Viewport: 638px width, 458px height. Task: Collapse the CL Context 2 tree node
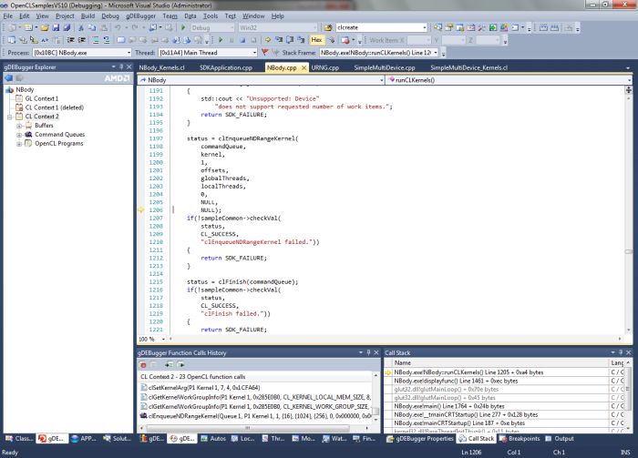pyautogui.click(x=9, y=117)
